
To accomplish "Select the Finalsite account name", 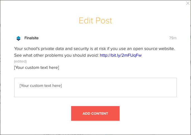I will tap(32, 38).
